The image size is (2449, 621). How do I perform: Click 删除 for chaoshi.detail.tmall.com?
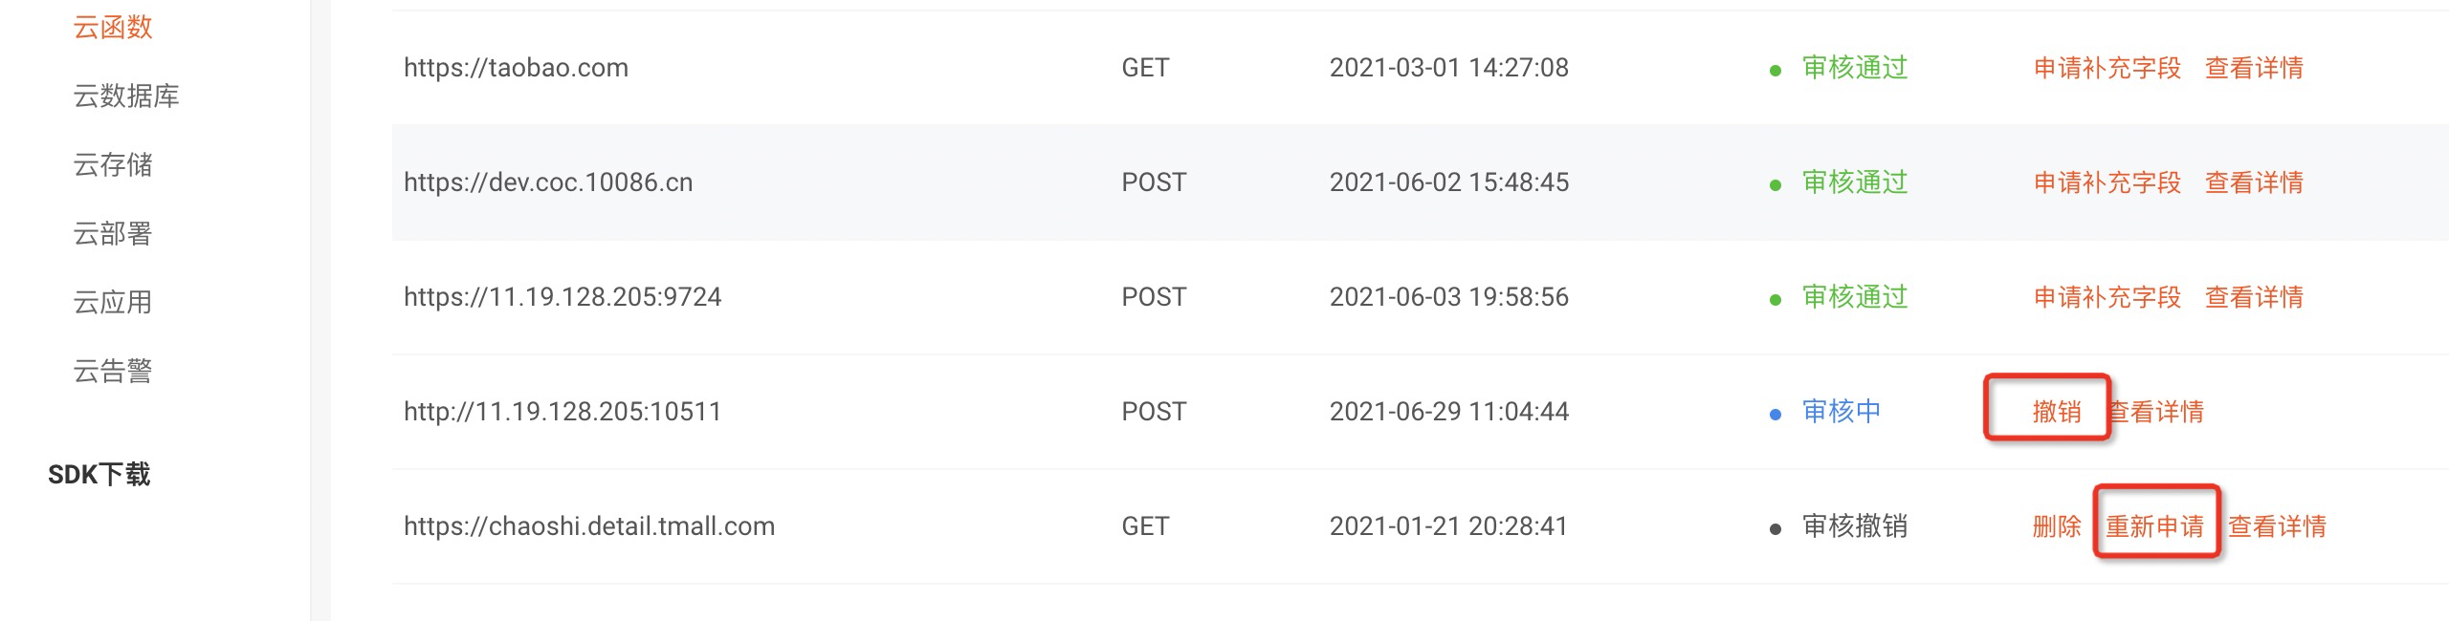2057,526
